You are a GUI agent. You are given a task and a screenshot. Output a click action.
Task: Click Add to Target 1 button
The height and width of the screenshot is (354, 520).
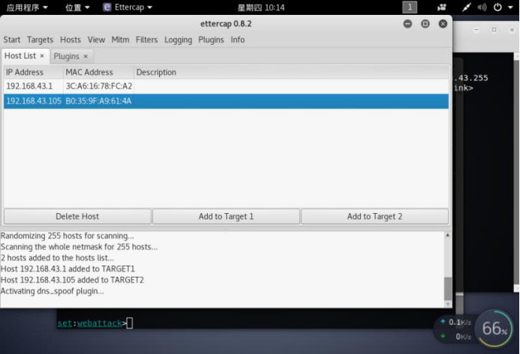(226, 217)
